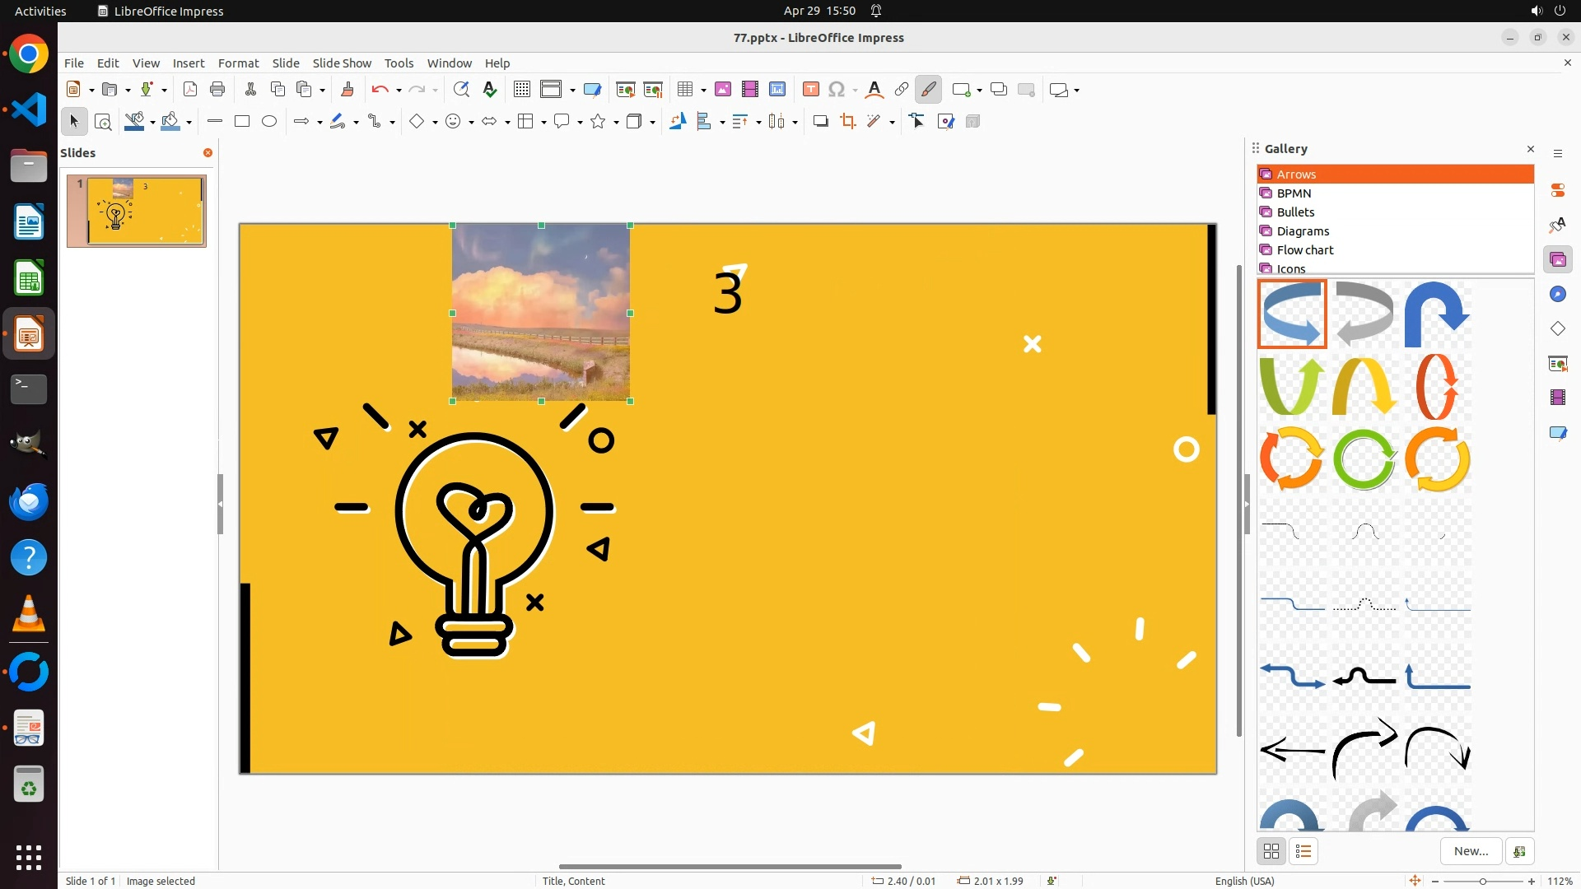Select the Ellipse drawing tool
This screenshot has width=1581, height=889.
(269, 122)
